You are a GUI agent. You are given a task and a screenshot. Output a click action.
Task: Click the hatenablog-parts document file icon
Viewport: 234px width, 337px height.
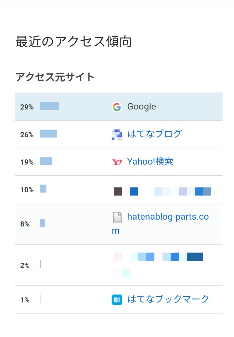[x=117, y=217]
